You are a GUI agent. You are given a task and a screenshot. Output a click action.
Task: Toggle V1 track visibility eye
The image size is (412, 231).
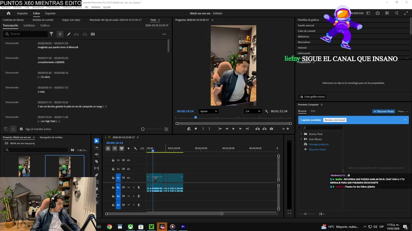tap(128, 178)
